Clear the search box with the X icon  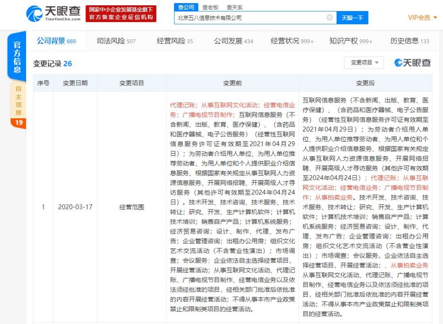click(330, 18)
